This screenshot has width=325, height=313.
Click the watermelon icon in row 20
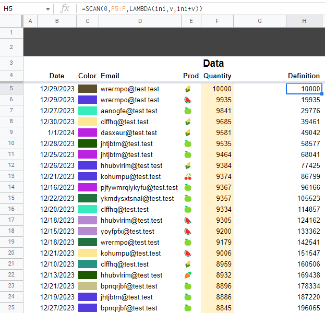coord(188,254)
